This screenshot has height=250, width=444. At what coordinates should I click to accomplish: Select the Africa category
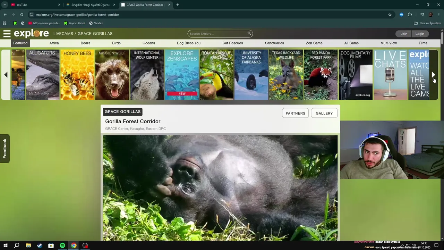click(54, 43)
